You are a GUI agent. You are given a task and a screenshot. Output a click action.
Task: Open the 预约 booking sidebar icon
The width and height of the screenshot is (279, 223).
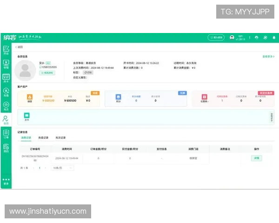pyautogui.click(x=6, y=148)
